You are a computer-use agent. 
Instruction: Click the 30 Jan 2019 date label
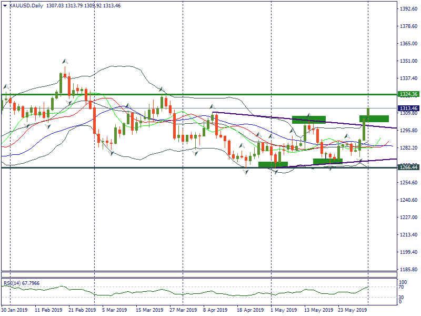pos(14,310)
